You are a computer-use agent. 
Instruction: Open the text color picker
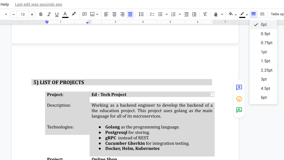[65, 14]
